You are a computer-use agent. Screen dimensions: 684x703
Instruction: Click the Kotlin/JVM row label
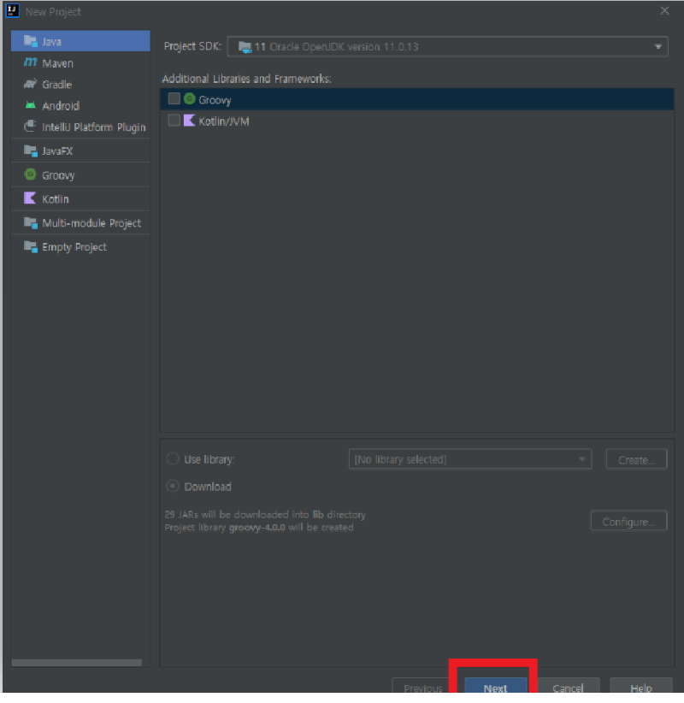(x=224, y=121)
